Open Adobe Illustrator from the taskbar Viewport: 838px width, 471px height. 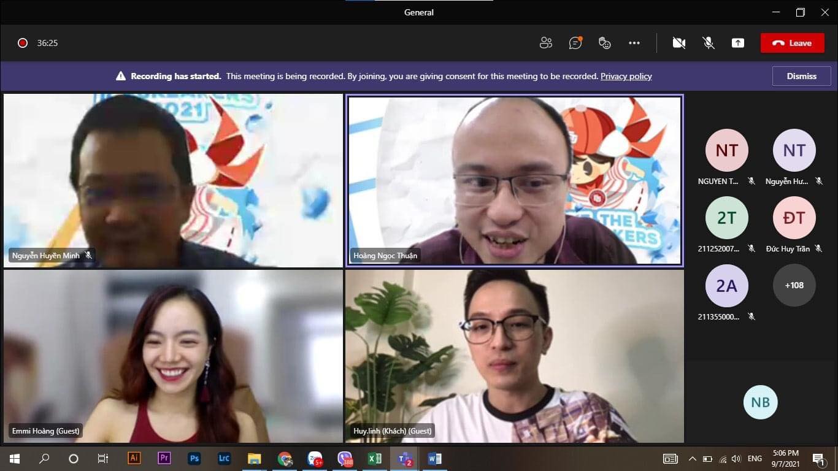(x=134, y=458)
